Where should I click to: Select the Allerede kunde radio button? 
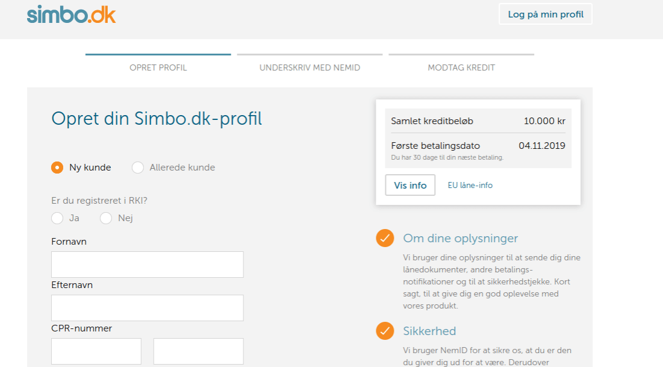[x=138, y=168]
